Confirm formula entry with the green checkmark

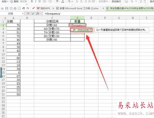pos(33,14)
